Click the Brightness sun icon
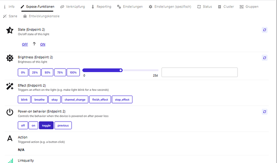This screenshot has width=277, height=163. pos(10,58)
